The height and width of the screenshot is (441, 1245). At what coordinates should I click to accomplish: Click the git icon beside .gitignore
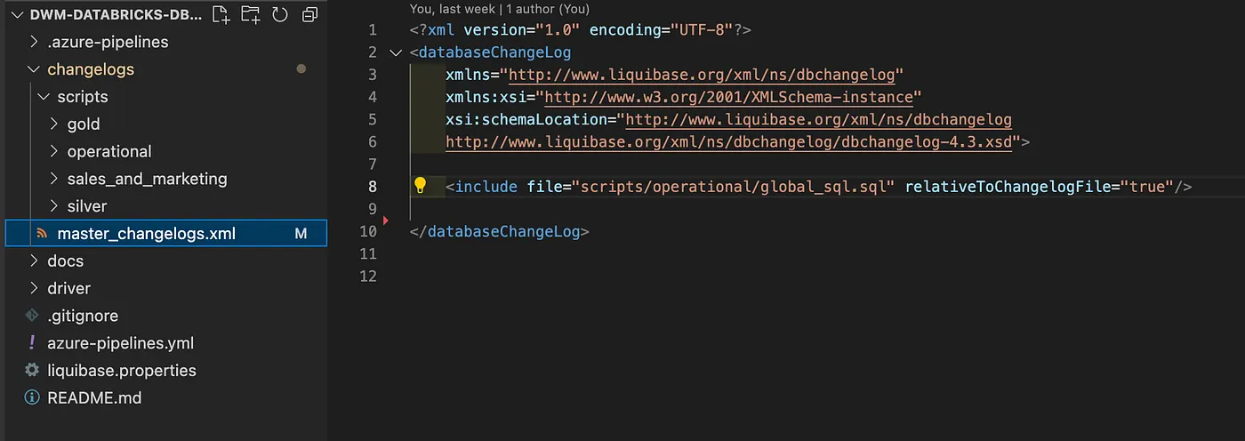click(x=33, y=316)
